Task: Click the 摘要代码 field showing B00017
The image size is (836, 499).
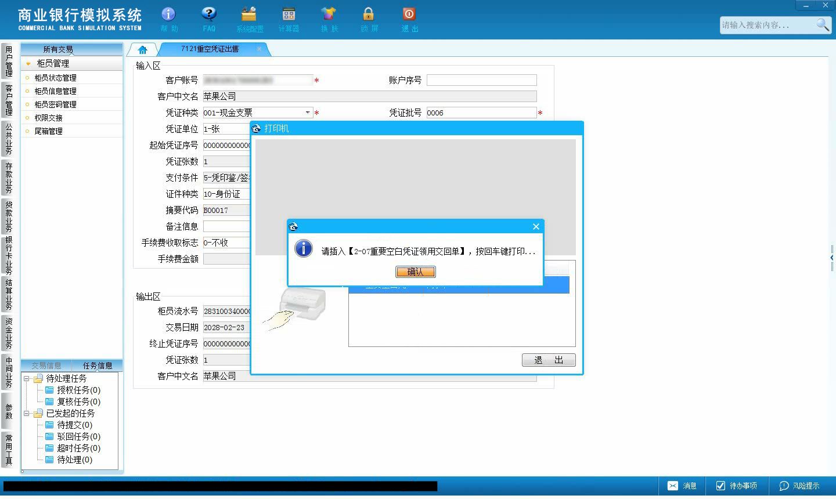Action: point(227,210)
